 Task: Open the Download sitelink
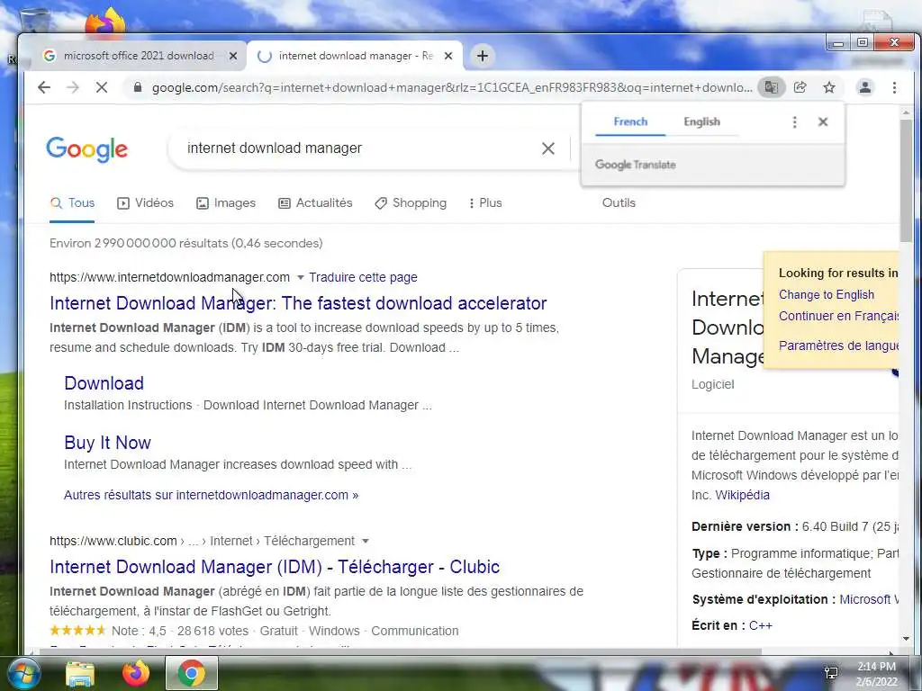click(104, 383)
